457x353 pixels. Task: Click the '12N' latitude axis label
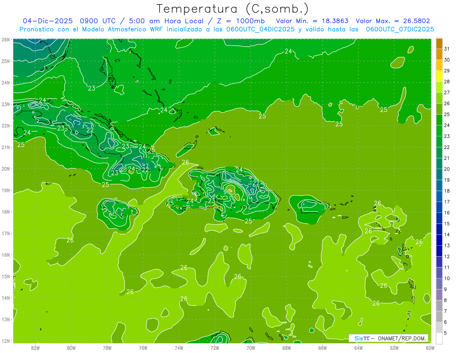coord(6,341)
